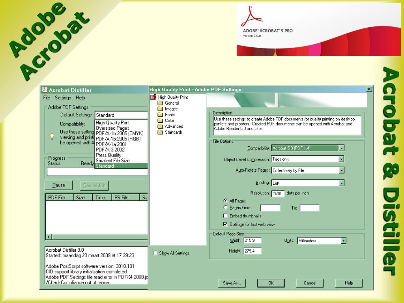Viewport: 404px width, 303px height.
Task: Open the Object Level Compression dropdown
Action: point(341,159)
